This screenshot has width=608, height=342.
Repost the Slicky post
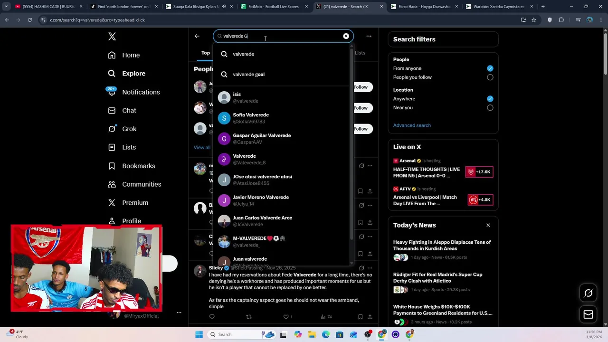click(249, 317)
